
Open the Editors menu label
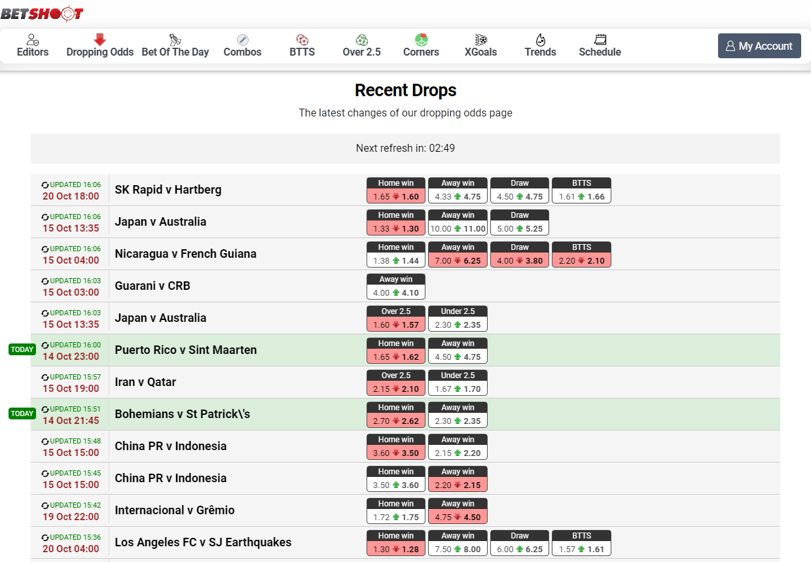pyautogui.click(x=33, y=52)
